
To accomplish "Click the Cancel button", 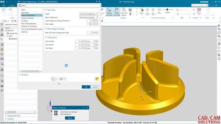I will coord(95,87).
